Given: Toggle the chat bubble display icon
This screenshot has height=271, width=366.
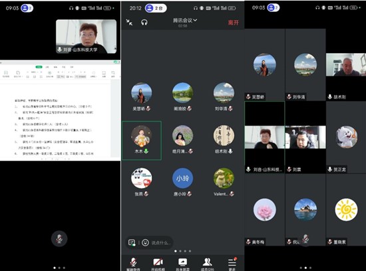Looking at the screenshot, I should (132, 243).
